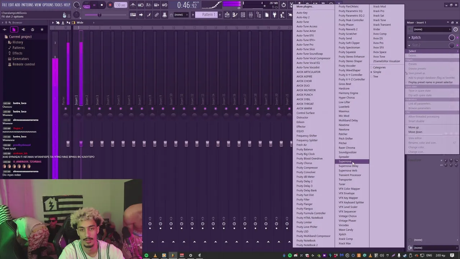Toggle the overdub/blend recording icon
This screenshot has width=460, height=259.
(157, 5)
